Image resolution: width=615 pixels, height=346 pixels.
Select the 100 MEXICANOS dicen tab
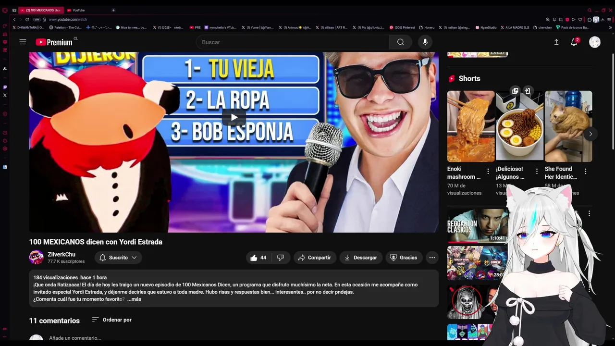[x=41, y=10]
